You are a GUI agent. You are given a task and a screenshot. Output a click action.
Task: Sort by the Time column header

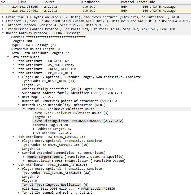click(x=31, y=2)
